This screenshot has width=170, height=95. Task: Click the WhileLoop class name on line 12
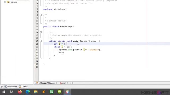66,26
